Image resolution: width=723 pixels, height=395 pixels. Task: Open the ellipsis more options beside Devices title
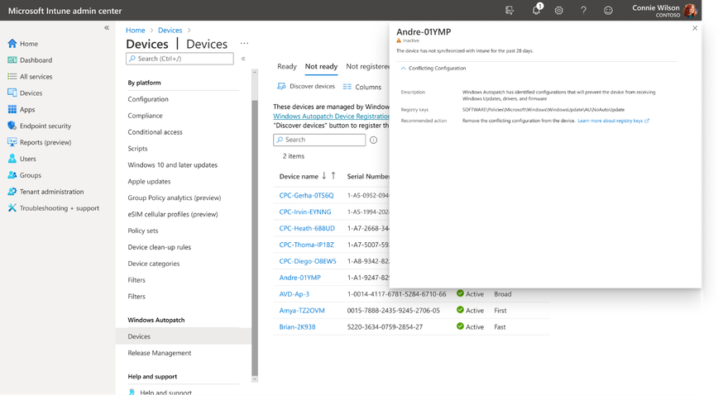[244, 43]
